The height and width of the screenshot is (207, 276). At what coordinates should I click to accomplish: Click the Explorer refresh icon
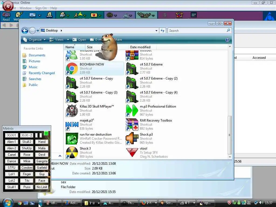(x=162, y=31)
